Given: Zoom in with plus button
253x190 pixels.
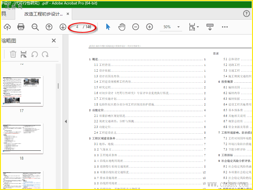Looking at the screenshot, I should coord(150,27).
